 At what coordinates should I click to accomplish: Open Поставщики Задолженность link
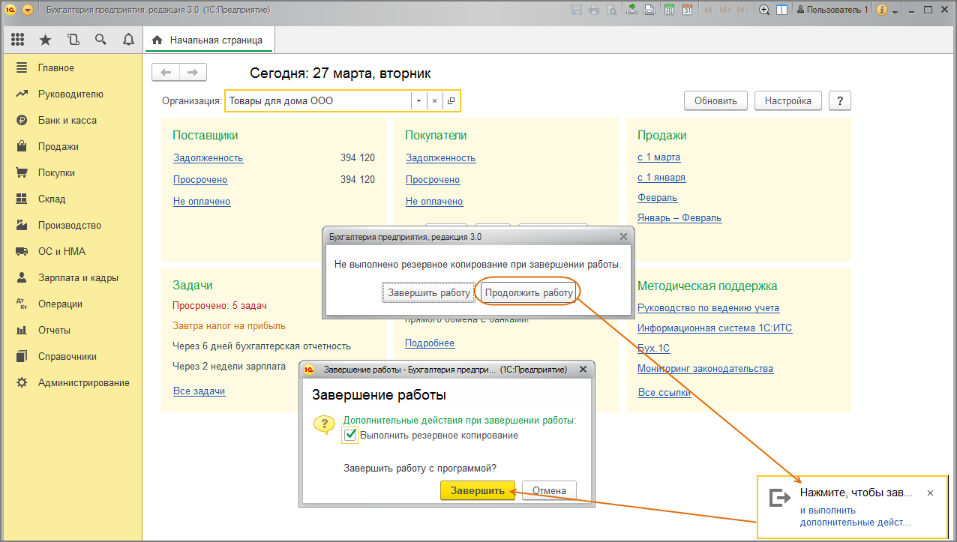(x=208, y=157)
